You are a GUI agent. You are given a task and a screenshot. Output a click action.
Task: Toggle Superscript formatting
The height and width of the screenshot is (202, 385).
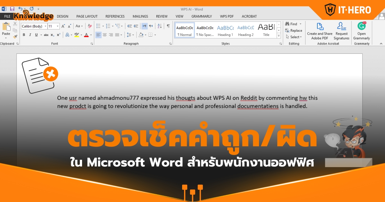(x=58, y=35)
